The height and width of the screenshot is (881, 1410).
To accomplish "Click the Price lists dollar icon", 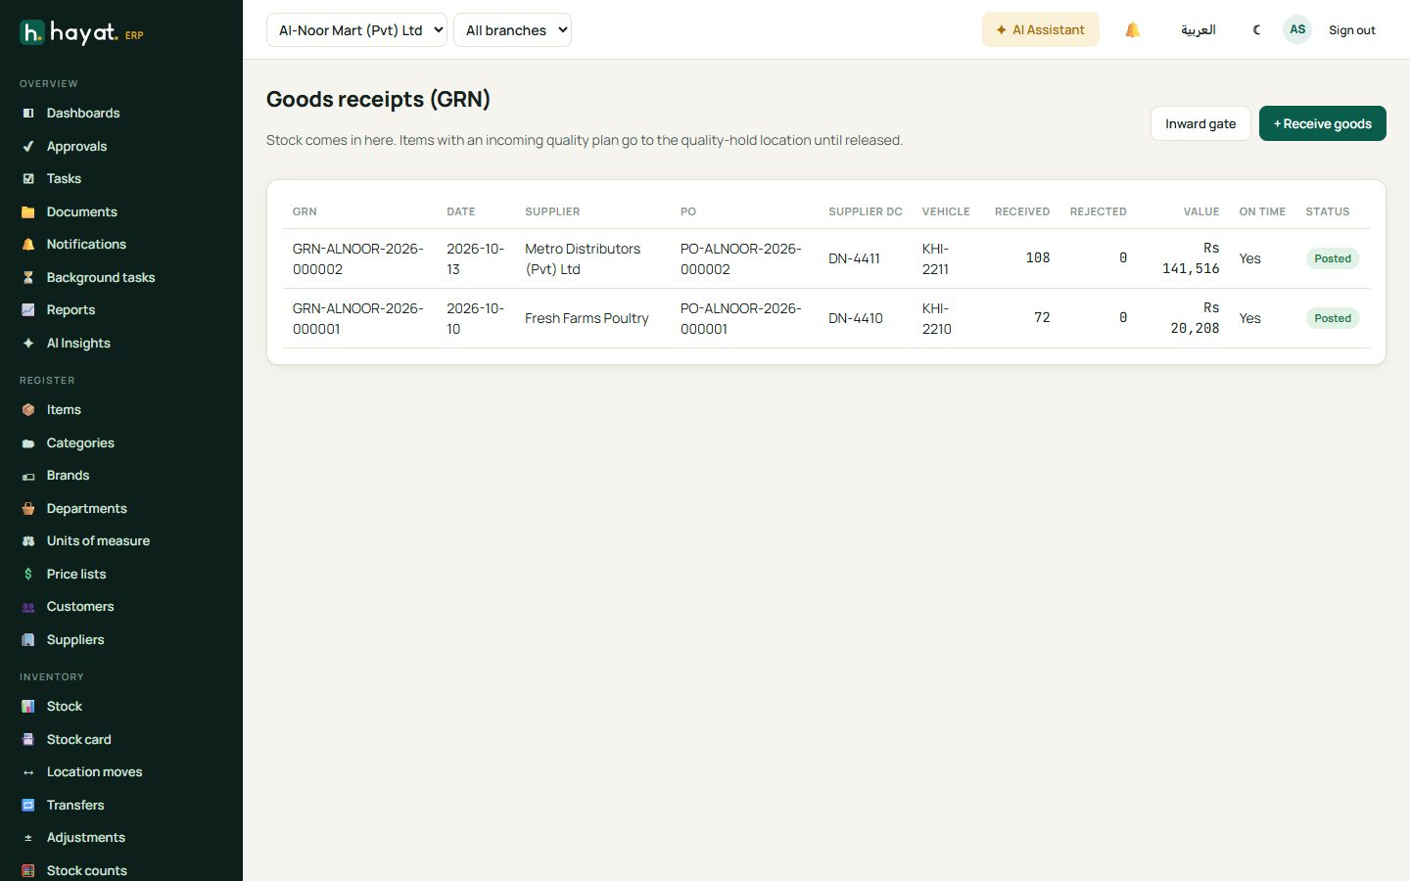I will [28, 575].
